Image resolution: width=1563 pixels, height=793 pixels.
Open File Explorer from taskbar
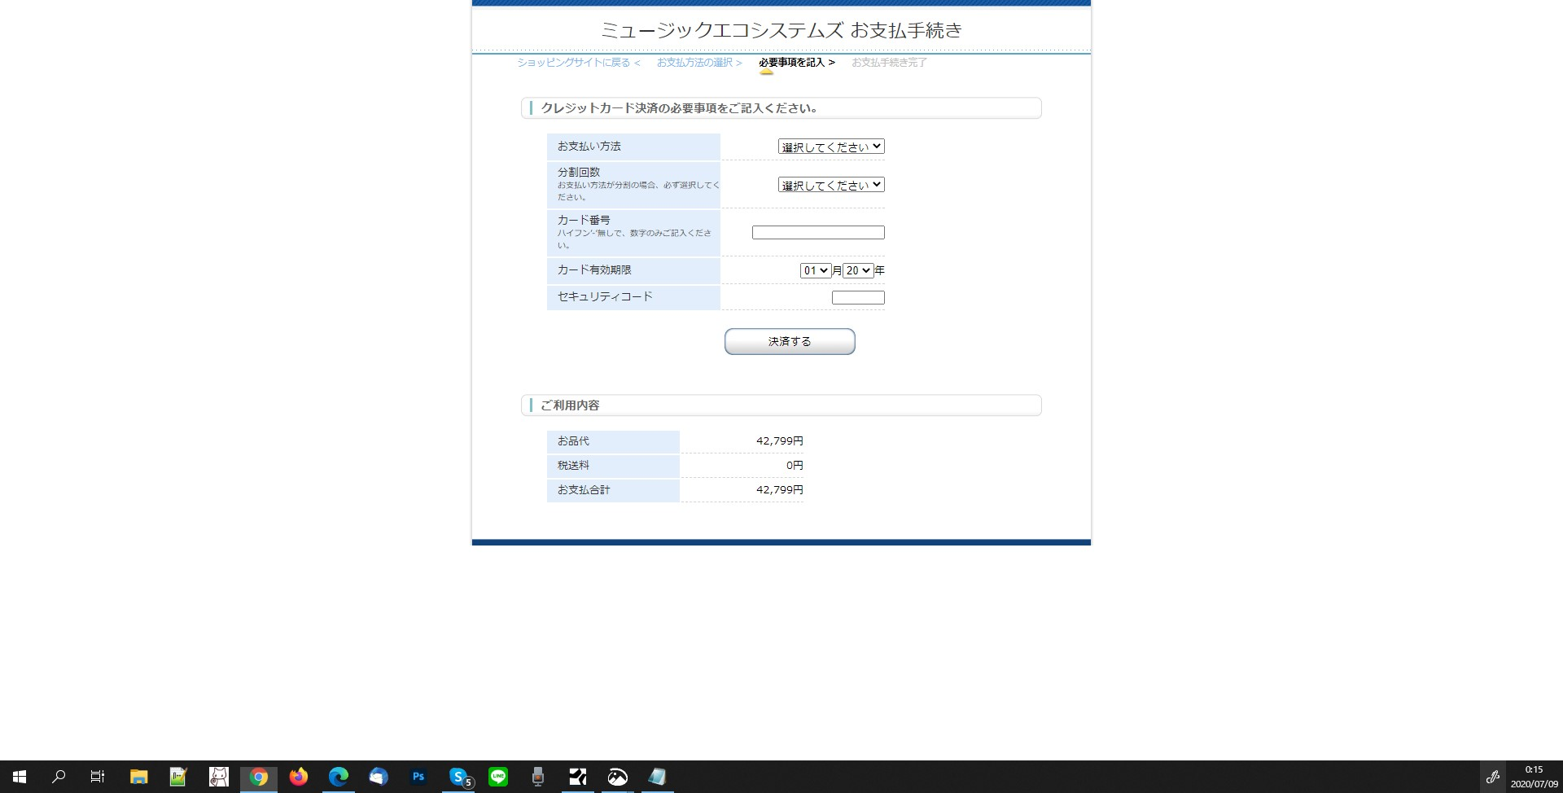138,777
